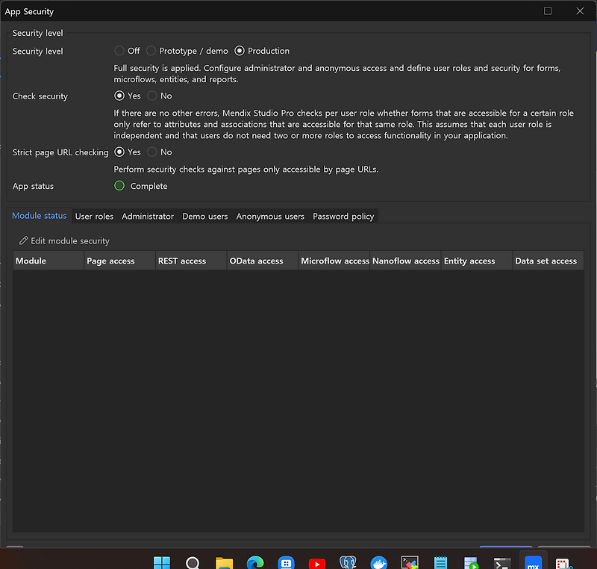
Task: View the Demo users tab
Action: 204,216
